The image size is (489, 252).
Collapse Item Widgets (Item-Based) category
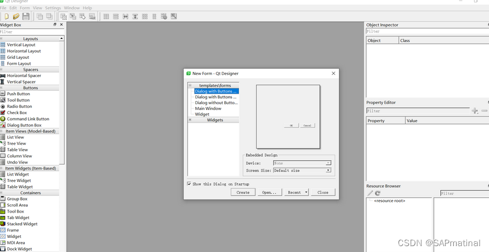click(x=1, y=168)
